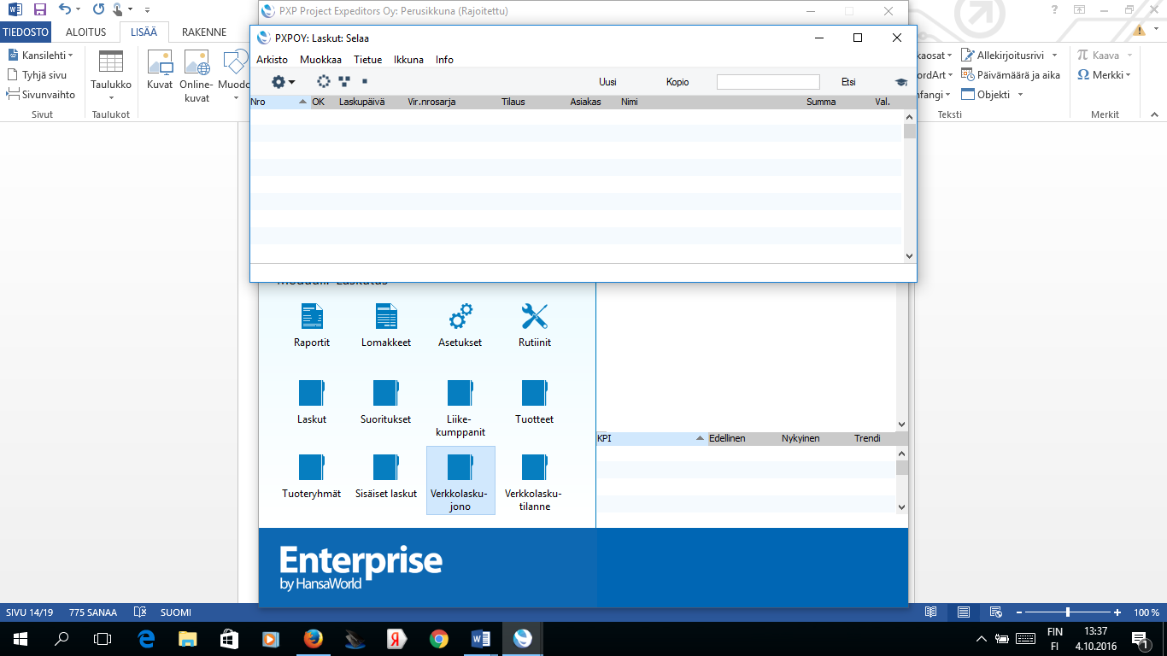The image size is (1167, 656).
Task: Insert Sivunvaihto page break
Action: (x=41, y=95)
